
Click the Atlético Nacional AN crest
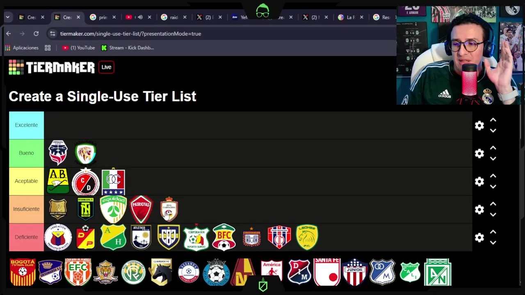pos(438,272)
